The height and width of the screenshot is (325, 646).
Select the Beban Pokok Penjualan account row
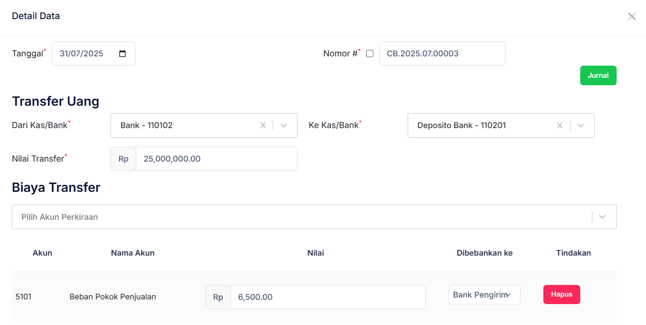(112, 297)
